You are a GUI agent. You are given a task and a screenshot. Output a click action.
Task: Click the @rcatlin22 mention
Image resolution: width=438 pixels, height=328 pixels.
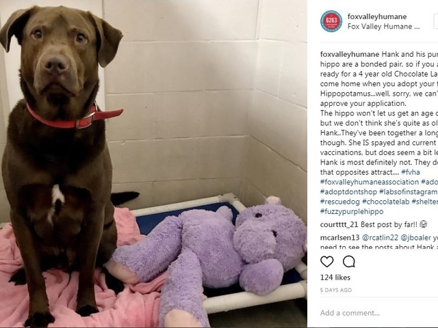(x=380, y=238)
